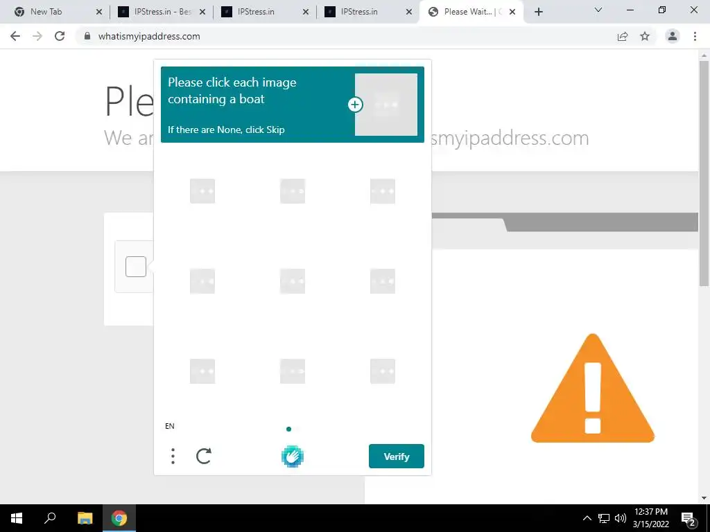This screenshot has width=710, height=532.
Task: Click the hCaptcha hand logo icon
Action: pyautogui.click(x=292, y=456)
